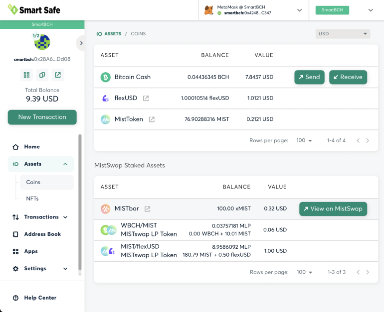Click the 9.39 USD total balance
This screenshot has height=312, width=384.
42,99
